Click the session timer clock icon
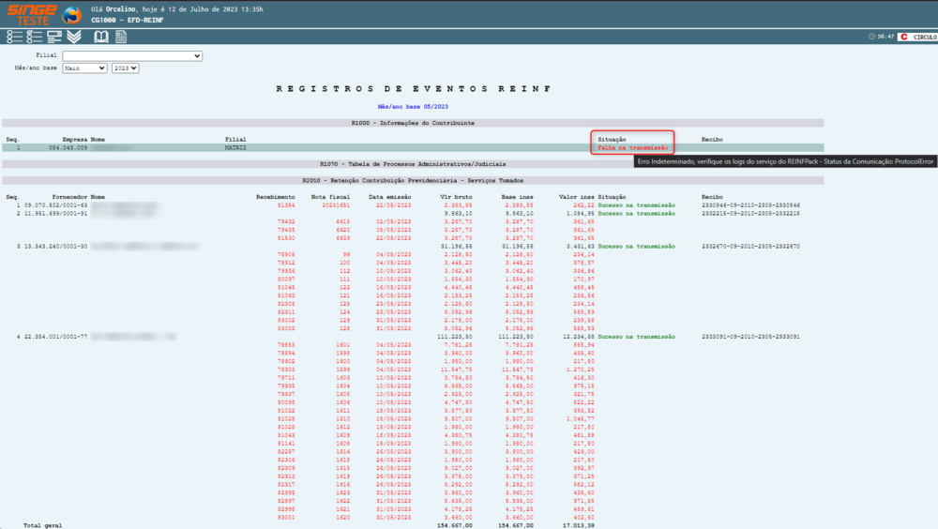938x529 pixels. pos(872,37)
